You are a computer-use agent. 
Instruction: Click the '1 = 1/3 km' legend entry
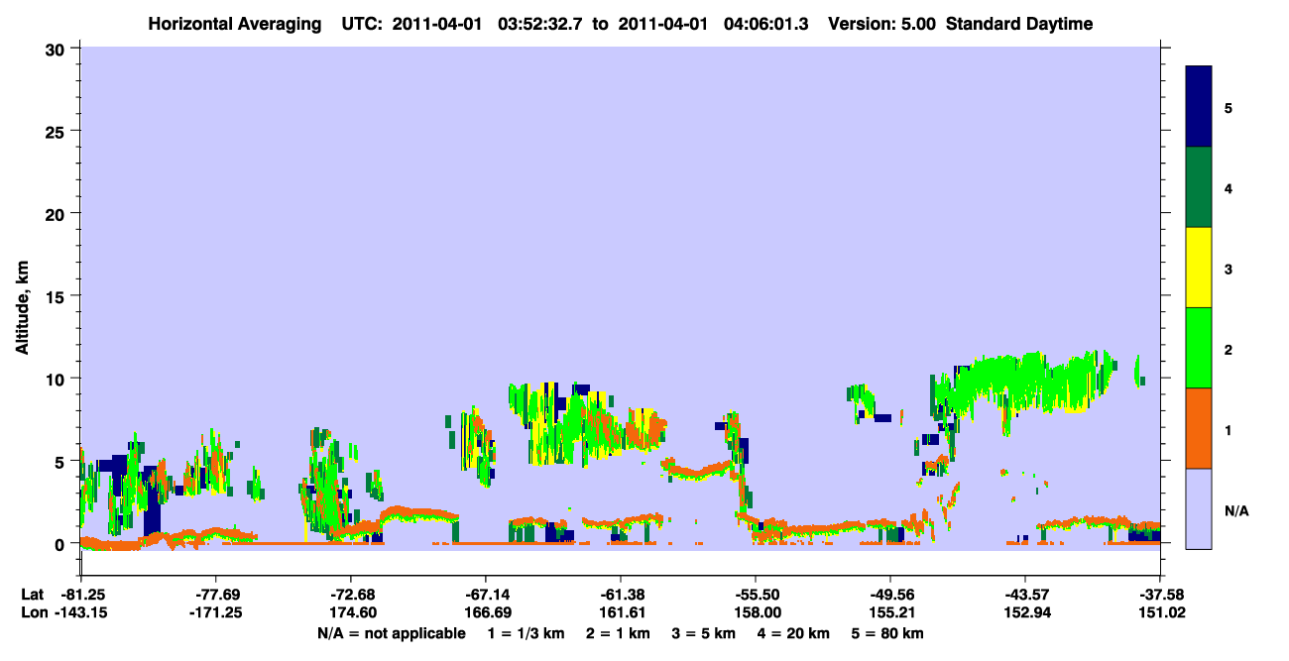pyautogui.click(x=527, y=633)
